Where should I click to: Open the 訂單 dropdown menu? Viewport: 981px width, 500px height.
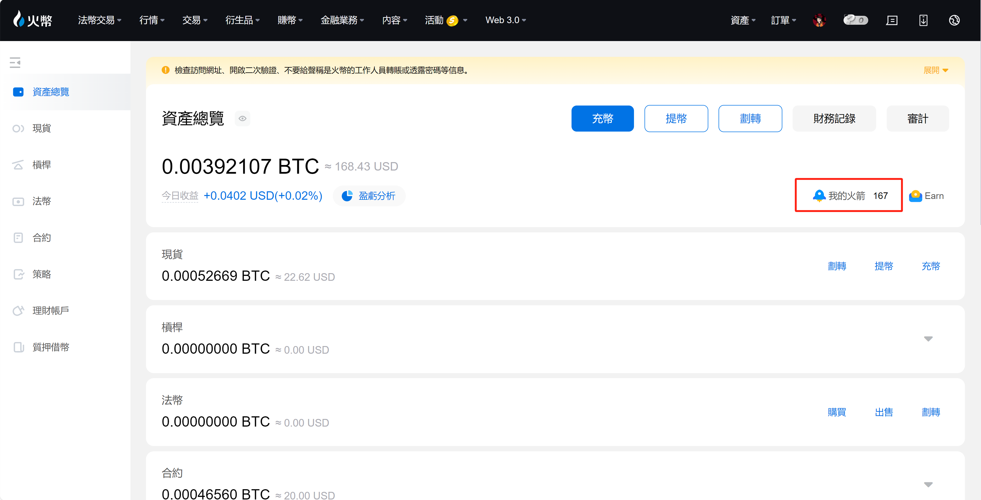[783, 20]
